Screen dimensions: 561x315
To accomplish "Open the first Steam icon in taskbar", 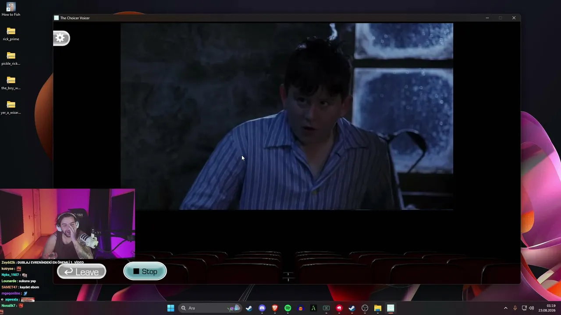I will point(249,308).
